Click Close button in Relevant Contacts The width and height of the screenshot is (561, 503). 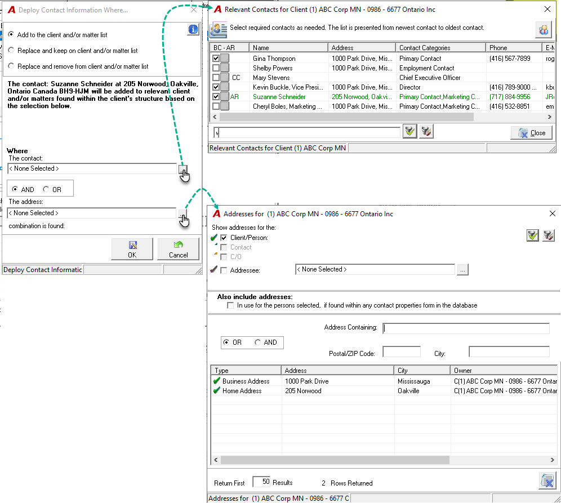tap(531, 133)
